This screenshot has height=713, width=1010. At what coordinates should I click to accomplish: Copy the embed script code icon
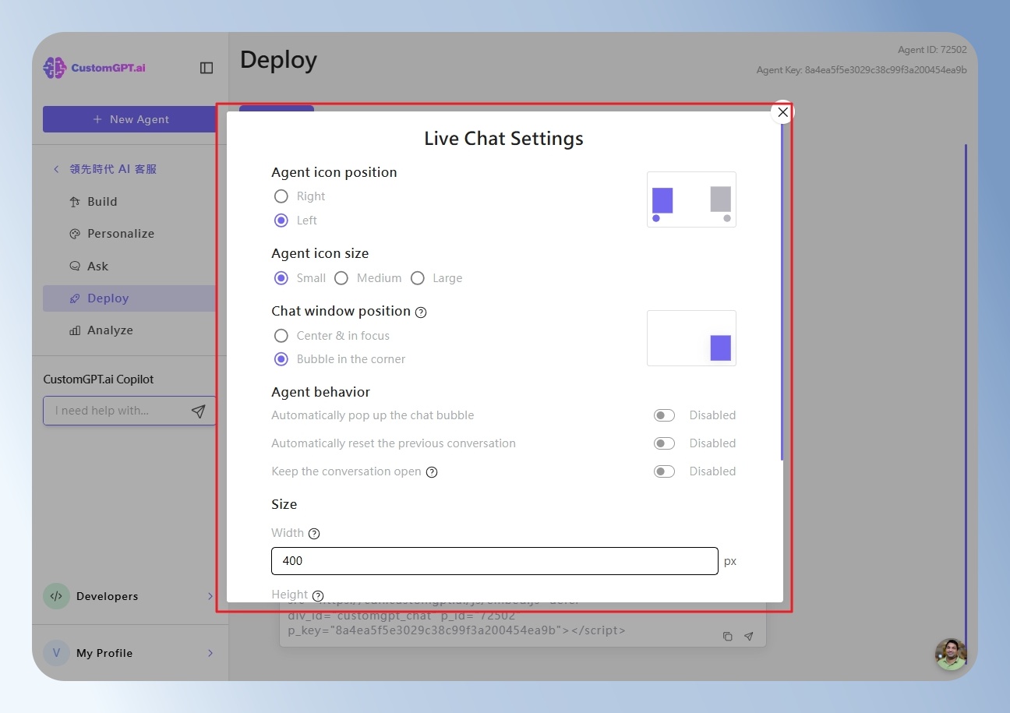click(727, 637)
